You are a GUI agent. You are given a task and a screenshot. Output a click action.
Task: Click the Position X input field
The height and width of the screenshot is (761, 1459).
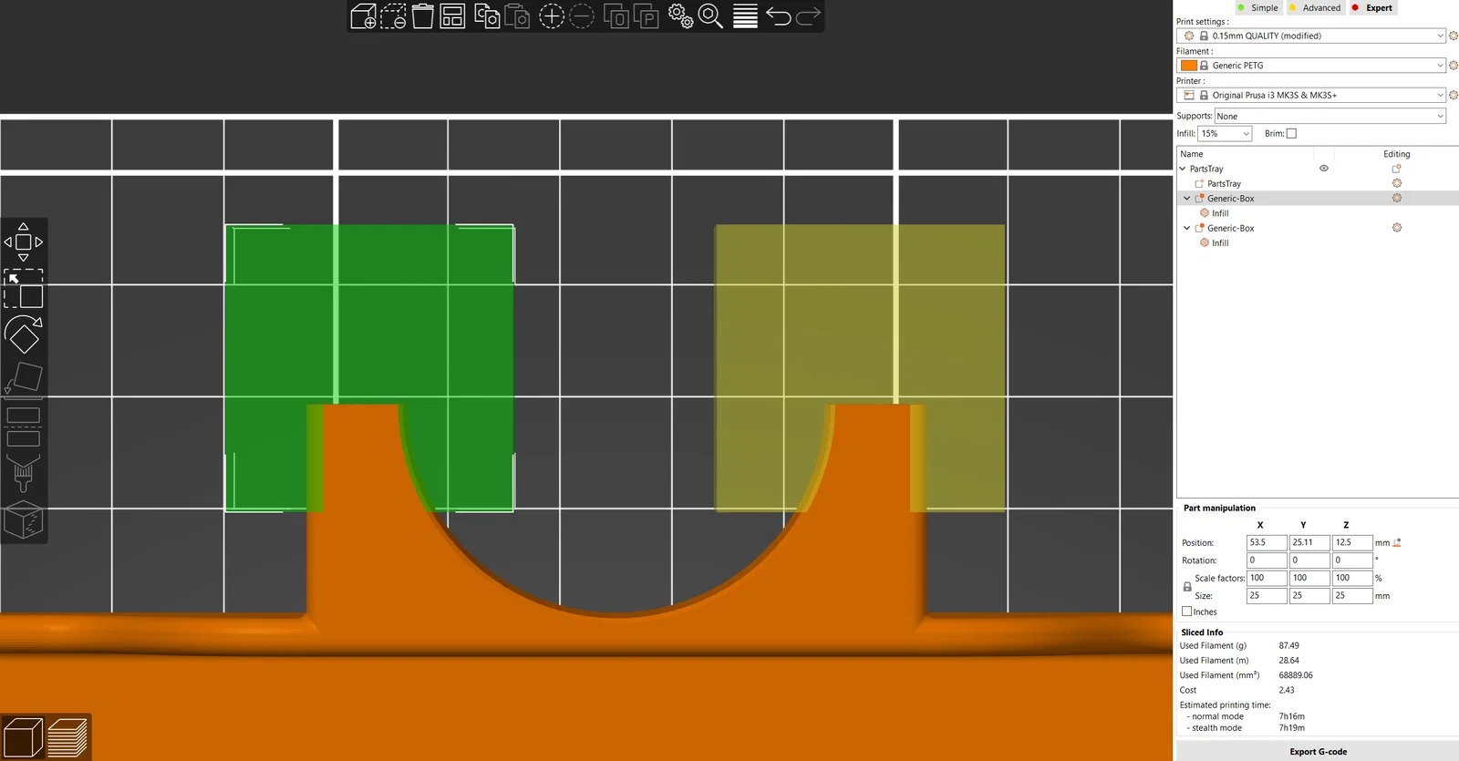click(x=1267, y=542)
